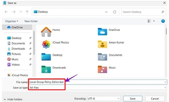Viewport: 169px width, 102px height.
Task: Open the blue Help icon
Action: pos(163,21)
